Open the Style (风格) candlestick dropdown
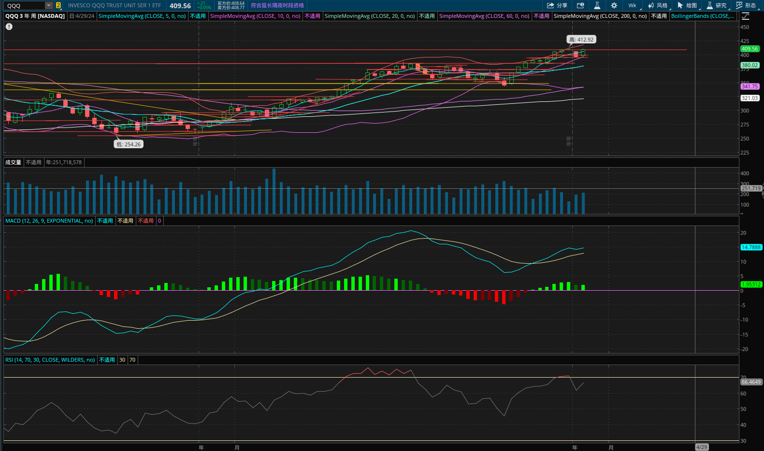Image resolution: width=764 pixels, height=451 pixels. [x=658, y=5]
